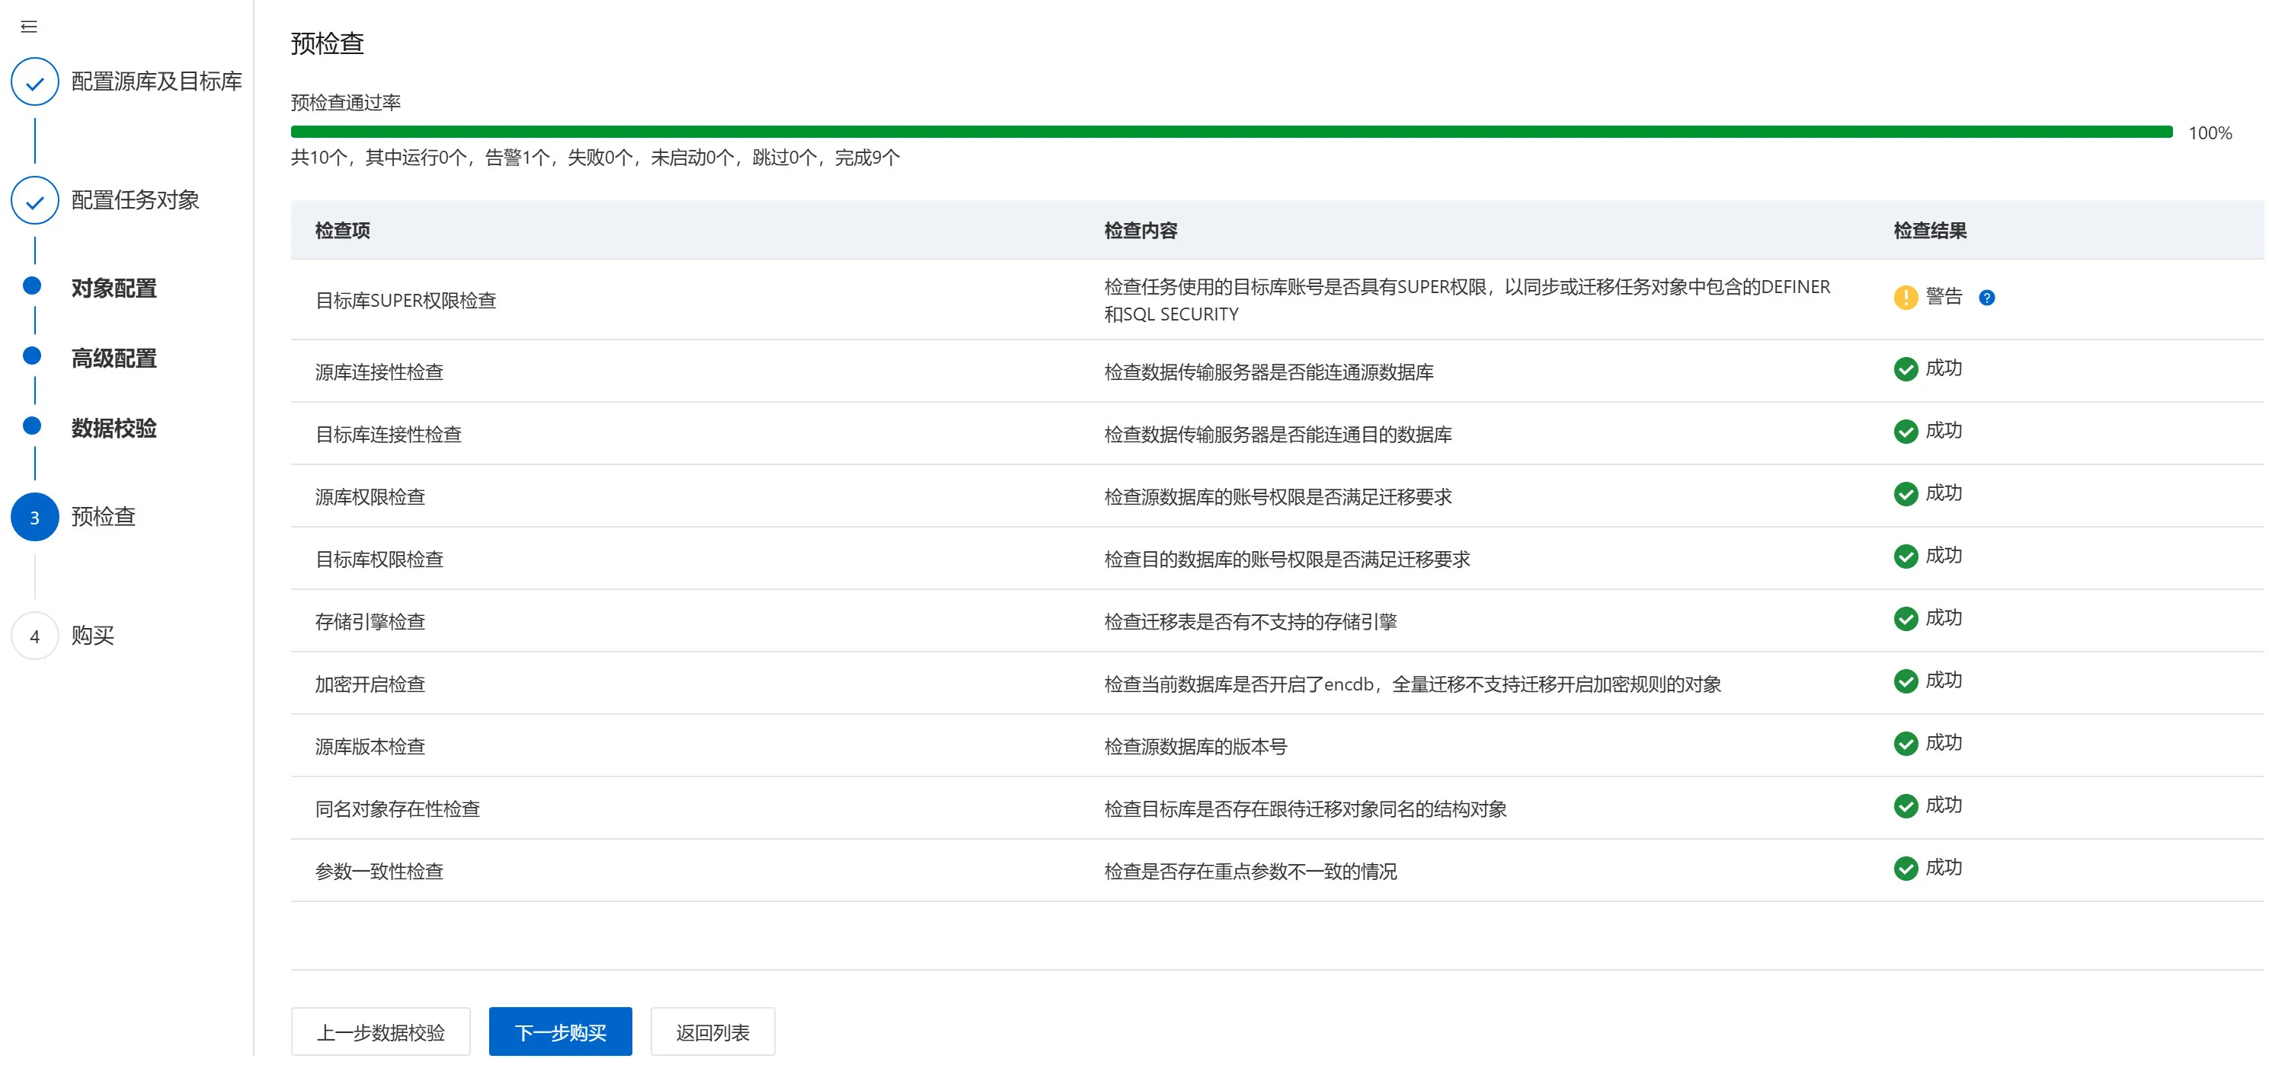Viewport: 2269px width, 1065px height.
Task: Click the 目标库SUPER权限检查 row name
Action: tap(405, 301)
